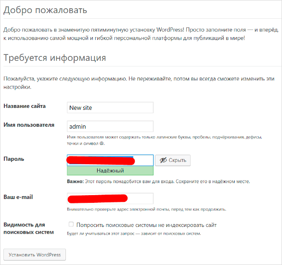Image resolution: width=282 pixels, height=265 pixels.
Task: Hide the password with the Скрыть button
Action: tap(173, 160)
